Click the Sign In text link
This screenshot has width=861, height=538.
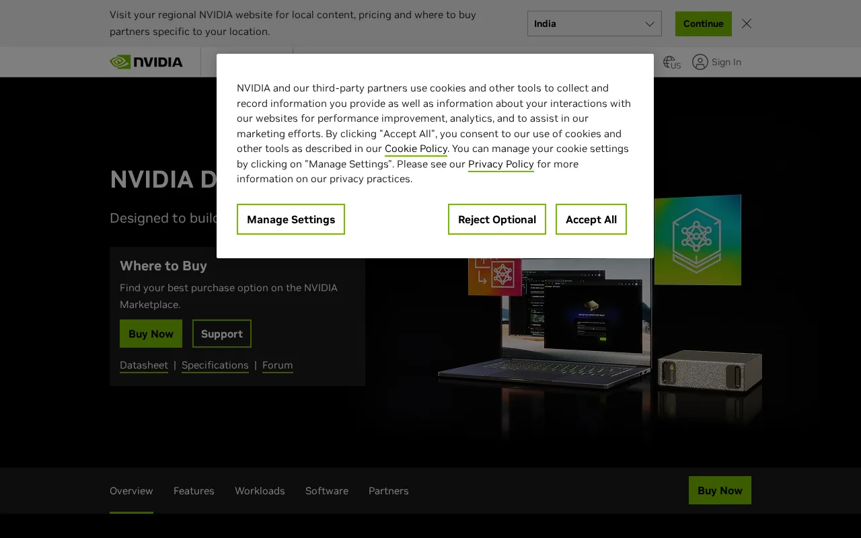pos(726,62)
